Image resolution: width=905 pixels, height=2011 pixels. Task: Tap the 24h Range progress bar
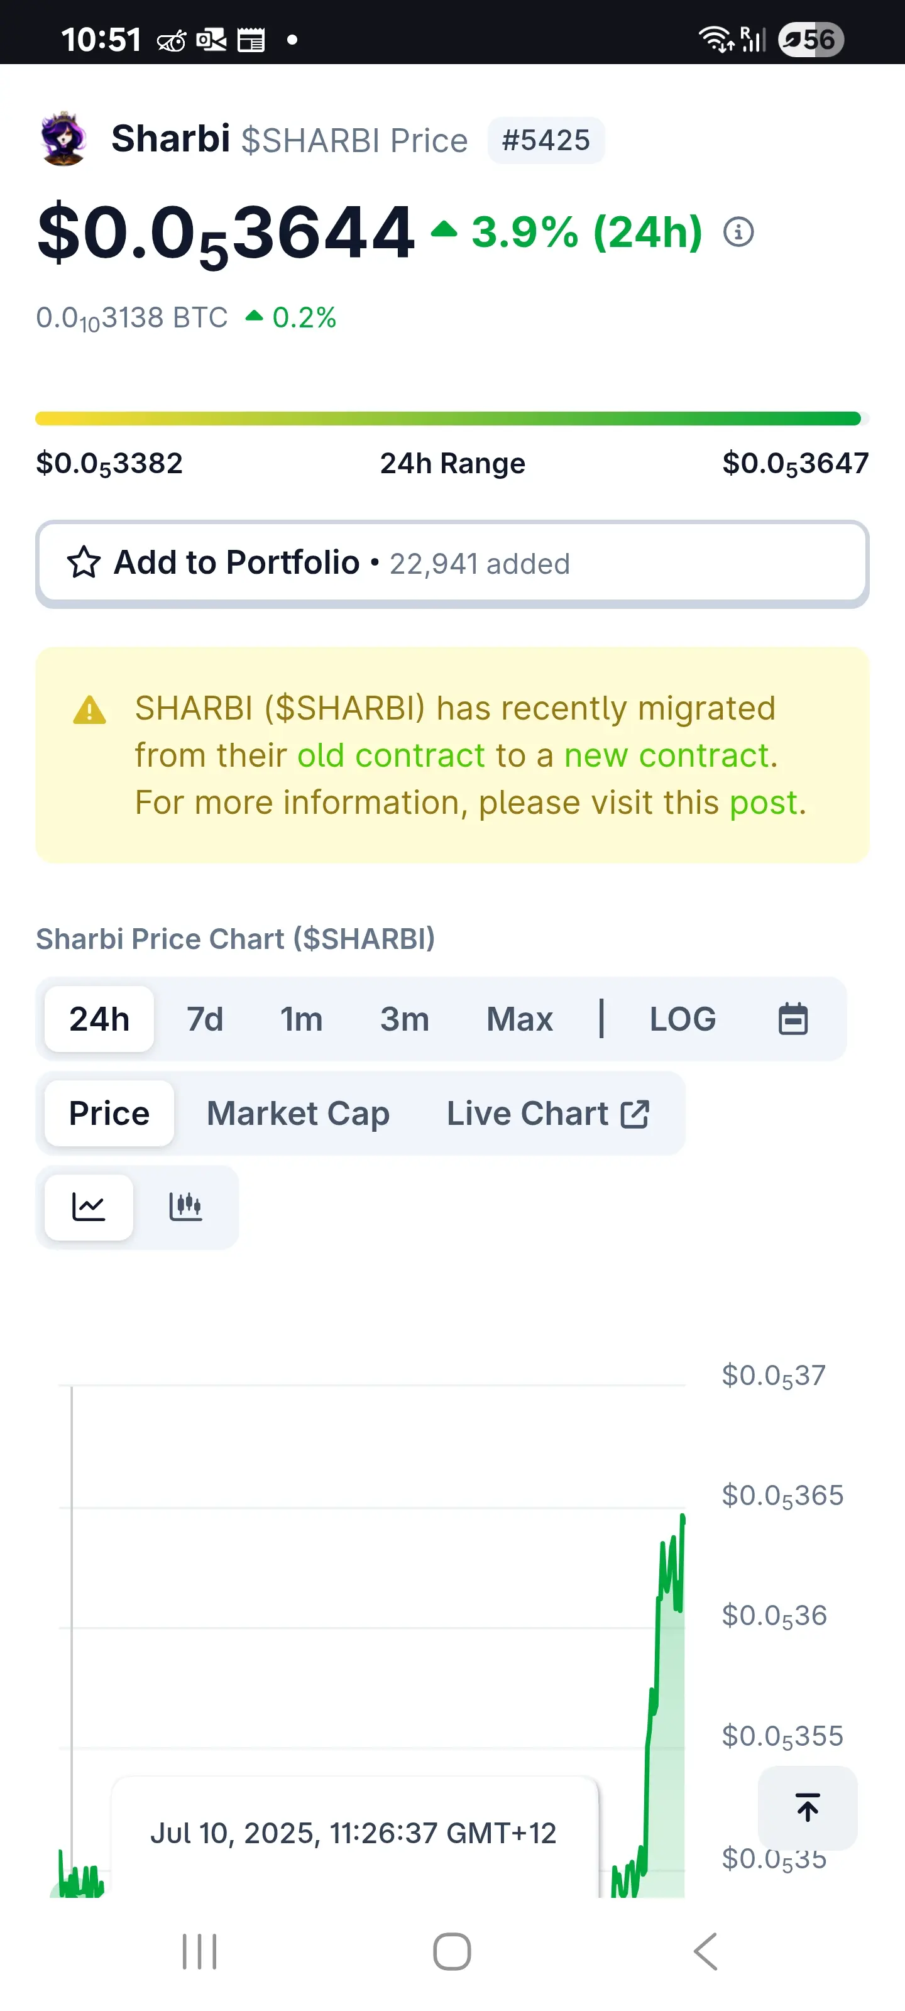click(x=452, y=419)
